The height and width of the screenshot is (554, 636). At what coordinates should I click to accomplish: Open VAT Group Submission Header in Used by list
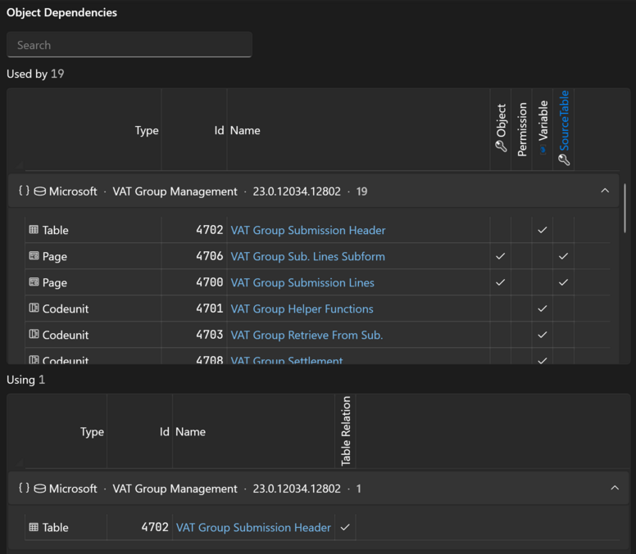pos(308,230)
